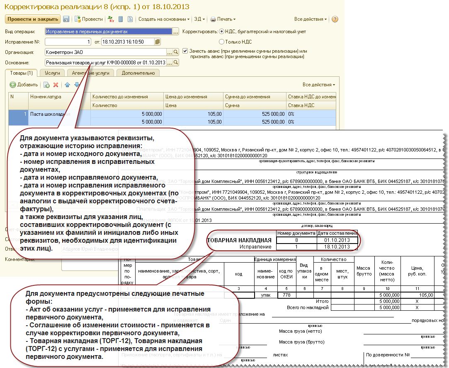
Task: Click date 18.10.2013 in the print form's Исправление row
Action: click(337, 247)
